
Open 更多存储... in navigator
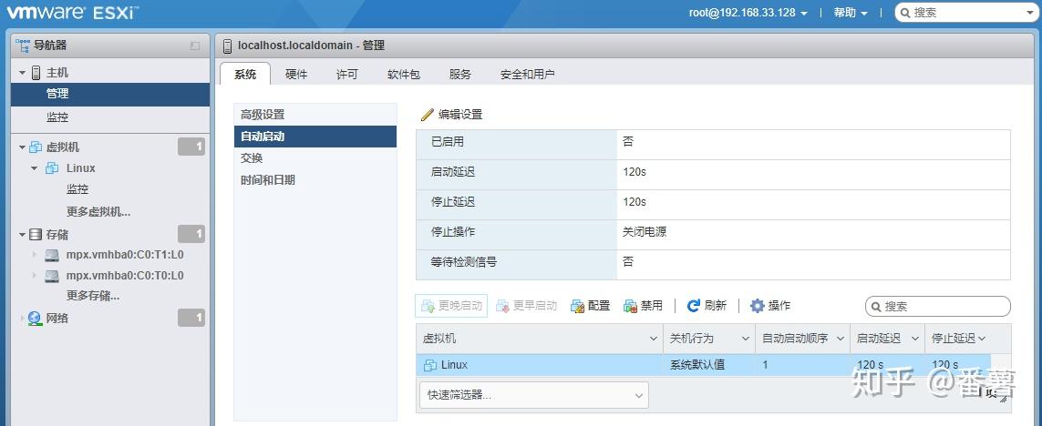[93, 296]
